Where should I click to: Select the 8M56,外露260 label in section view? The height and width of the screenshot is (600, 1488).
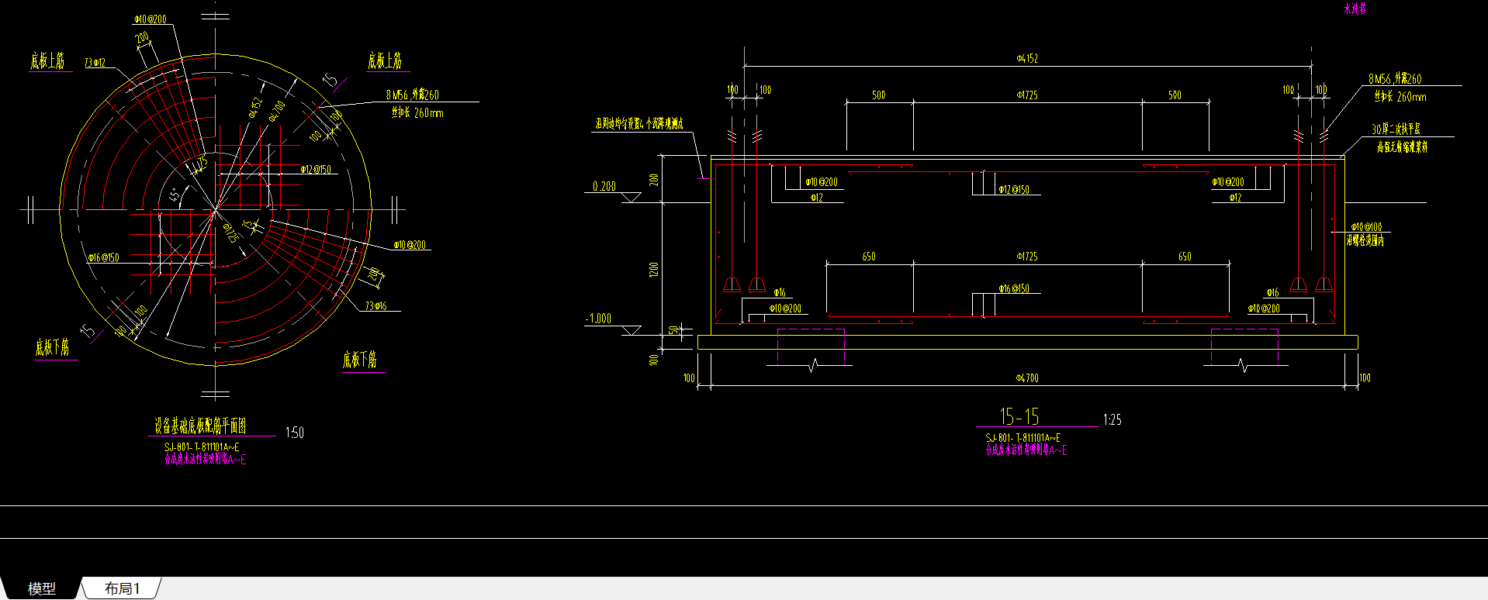[x=1395, y=79]
